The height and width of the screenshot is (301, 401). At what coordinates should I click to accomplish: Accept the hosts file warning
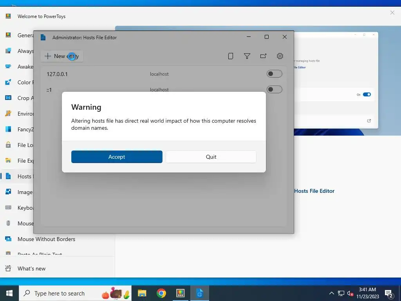pos(117,157)
